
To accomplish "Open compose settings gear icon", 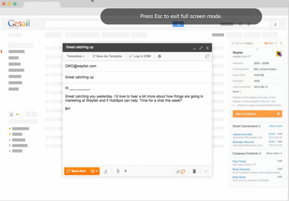I will [x=159, y=56].
